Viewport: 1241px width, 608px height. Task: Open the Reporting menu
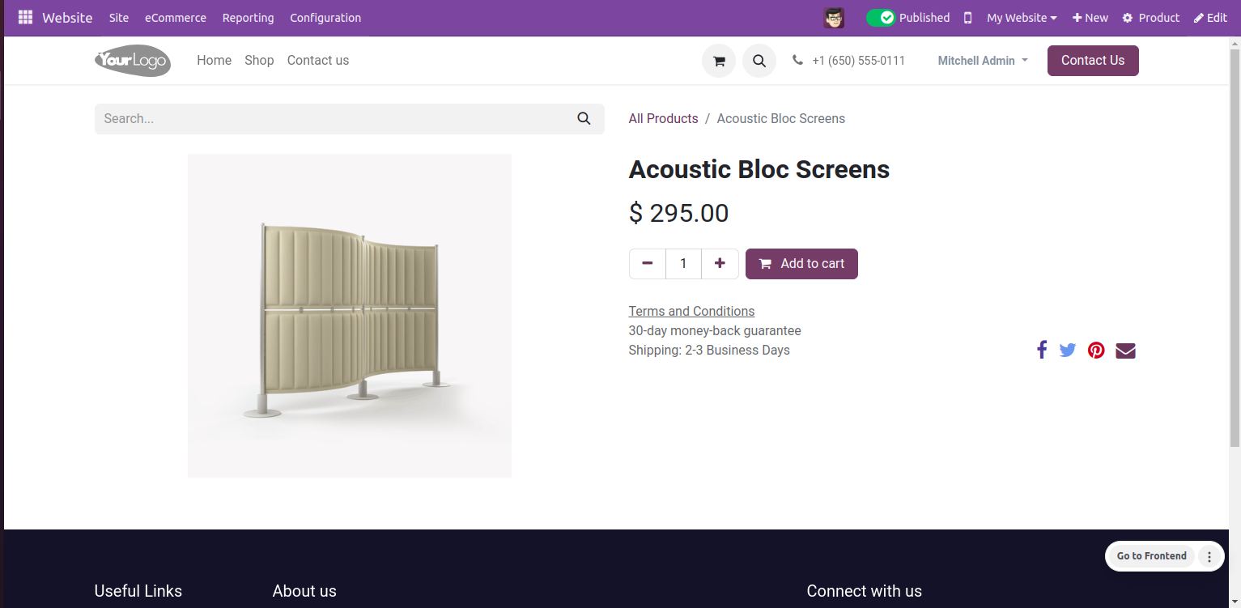[x=248, y=18]
